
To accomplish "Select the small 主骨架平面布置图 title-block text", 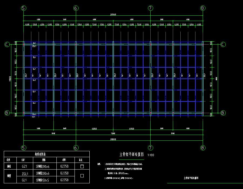I will (191, 178).
